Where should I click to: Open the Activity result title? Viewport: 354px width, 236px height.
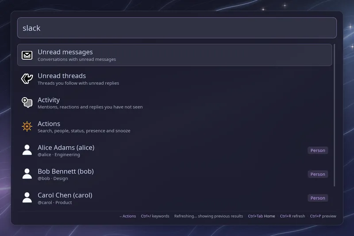point(49,100)
